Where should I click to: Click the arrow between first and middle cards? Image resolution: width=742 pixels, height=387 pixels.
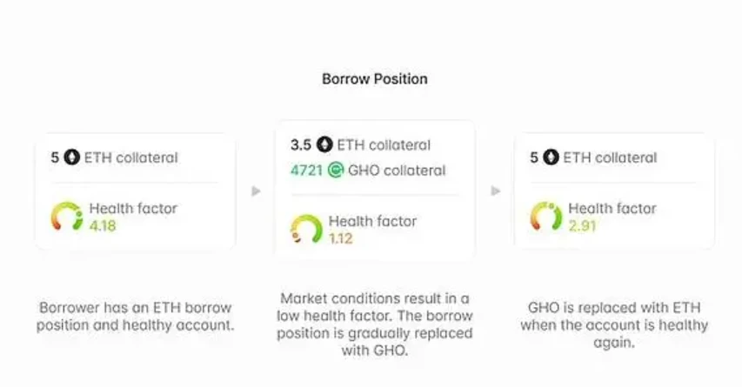[x=256, y=191]
